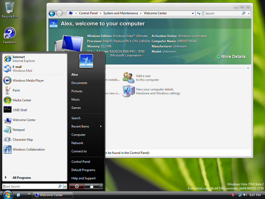The width and height of the screenshot is (265, 199).
Task: Open Windows Media Player
Action: pos(34,80)
